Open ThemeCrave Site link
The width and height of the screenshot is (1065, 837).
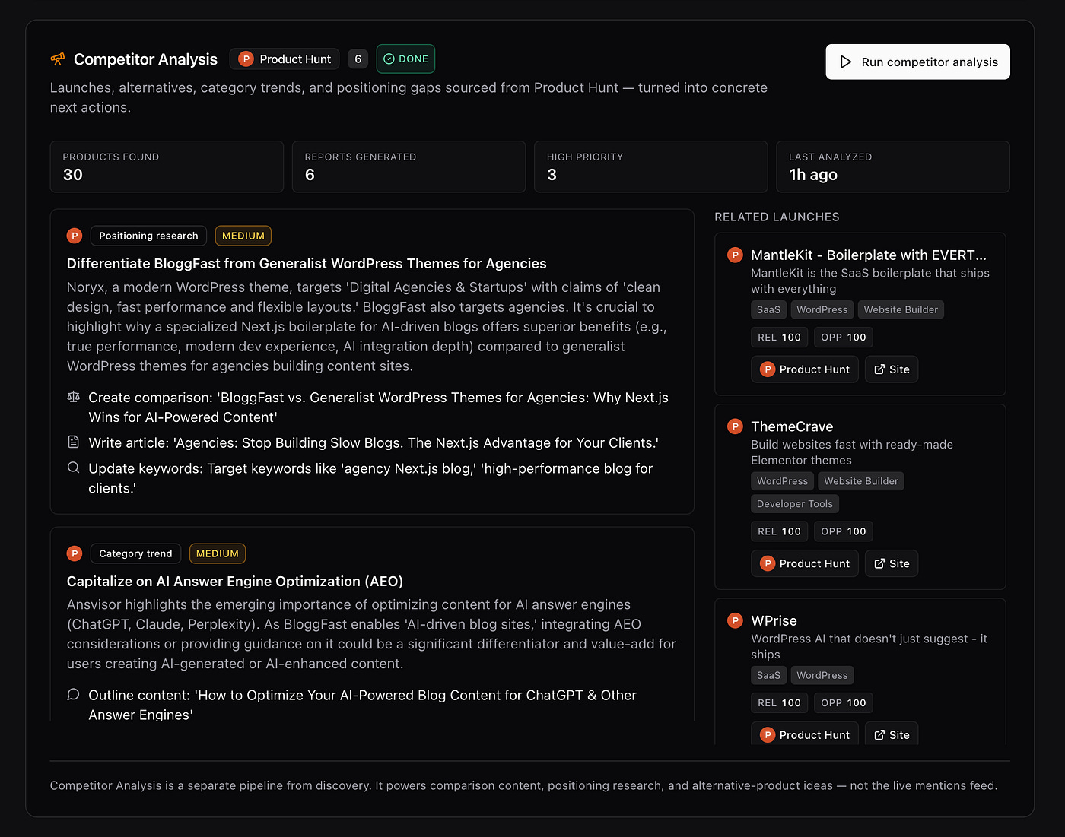(892, 563)
